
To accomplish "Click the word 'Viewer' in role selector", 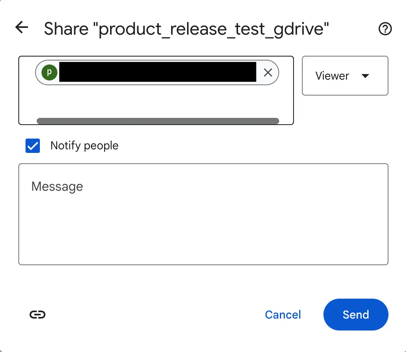I will [x=332, y=76].
